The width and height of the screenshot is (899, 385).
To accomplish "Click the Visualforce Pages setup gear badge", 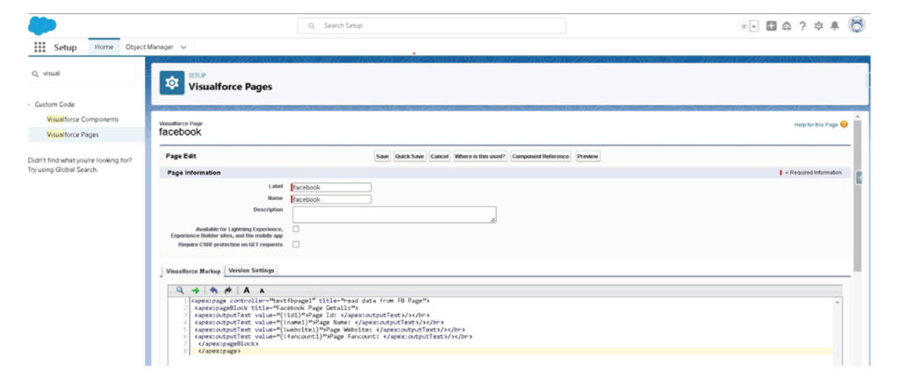I will tap(172, 83).
